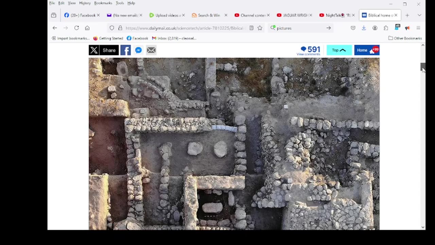The height and width of the screenshot is (245, 435).
Task: Go back to the previous page
Action: (x=55, y=28)
